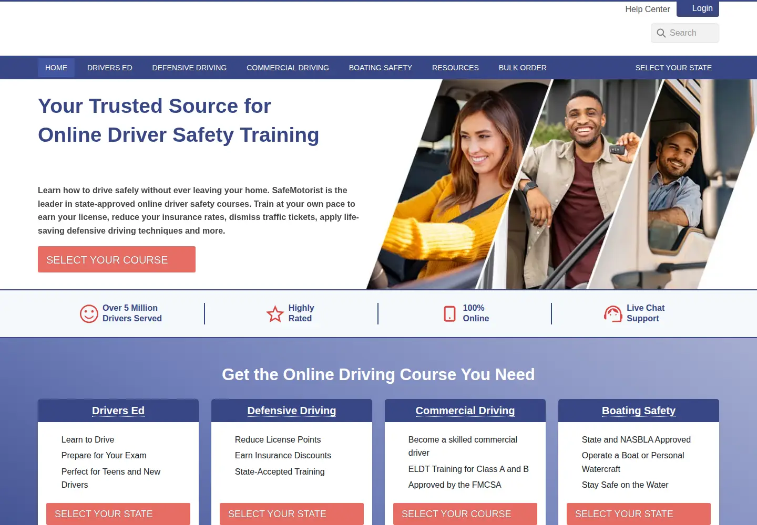Expand the SELECT YOUR STATE nav dropdown
Viewport: 757px width, 525px height.
point(673,68)
